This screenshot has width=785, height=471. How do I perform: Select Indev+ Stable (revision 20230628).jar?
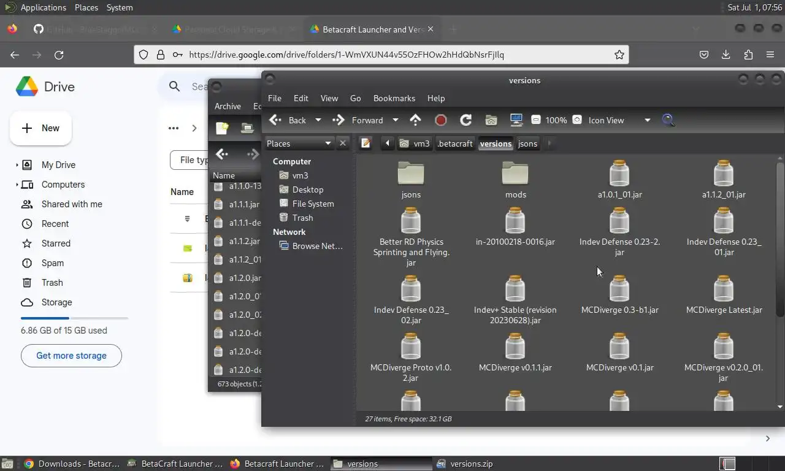[x=515, y=300]
